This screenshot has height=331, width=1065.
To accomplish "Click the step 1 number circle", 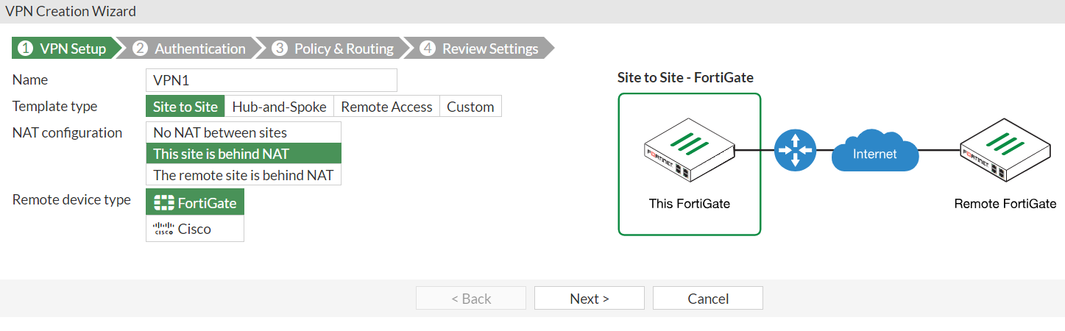I will coord(26,49).
